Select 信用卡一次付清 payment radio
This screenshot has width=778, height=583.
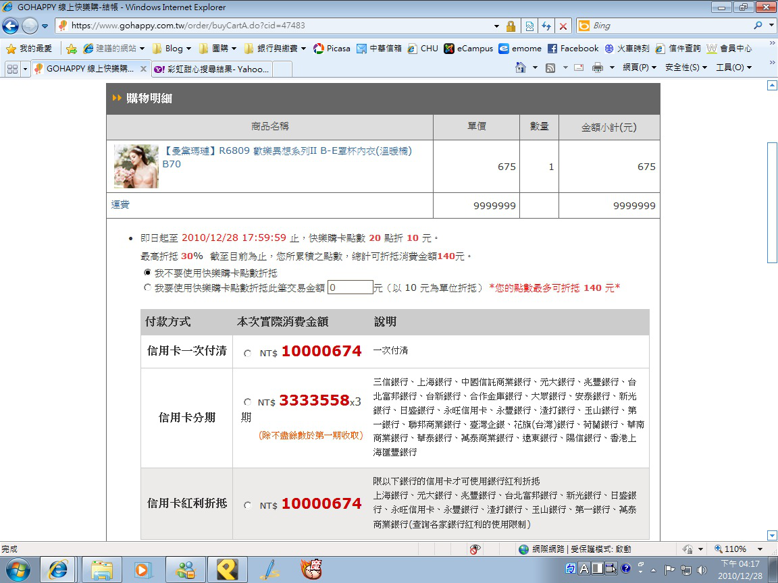[x=248, y=353]
